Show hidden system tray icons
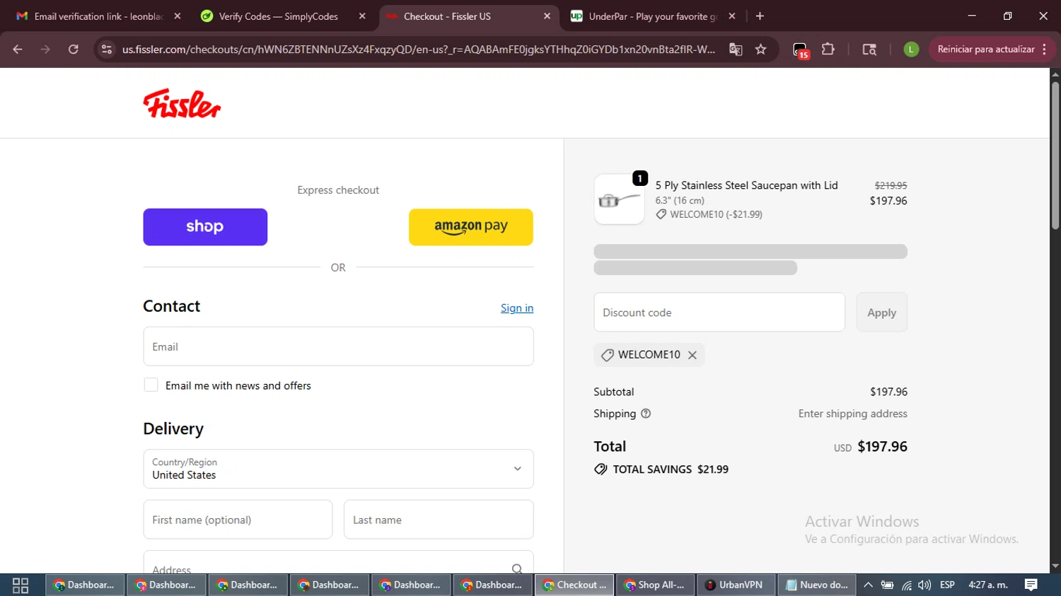Image resolution: width=1061 pixels, height=596 pixels. [868, 585]
